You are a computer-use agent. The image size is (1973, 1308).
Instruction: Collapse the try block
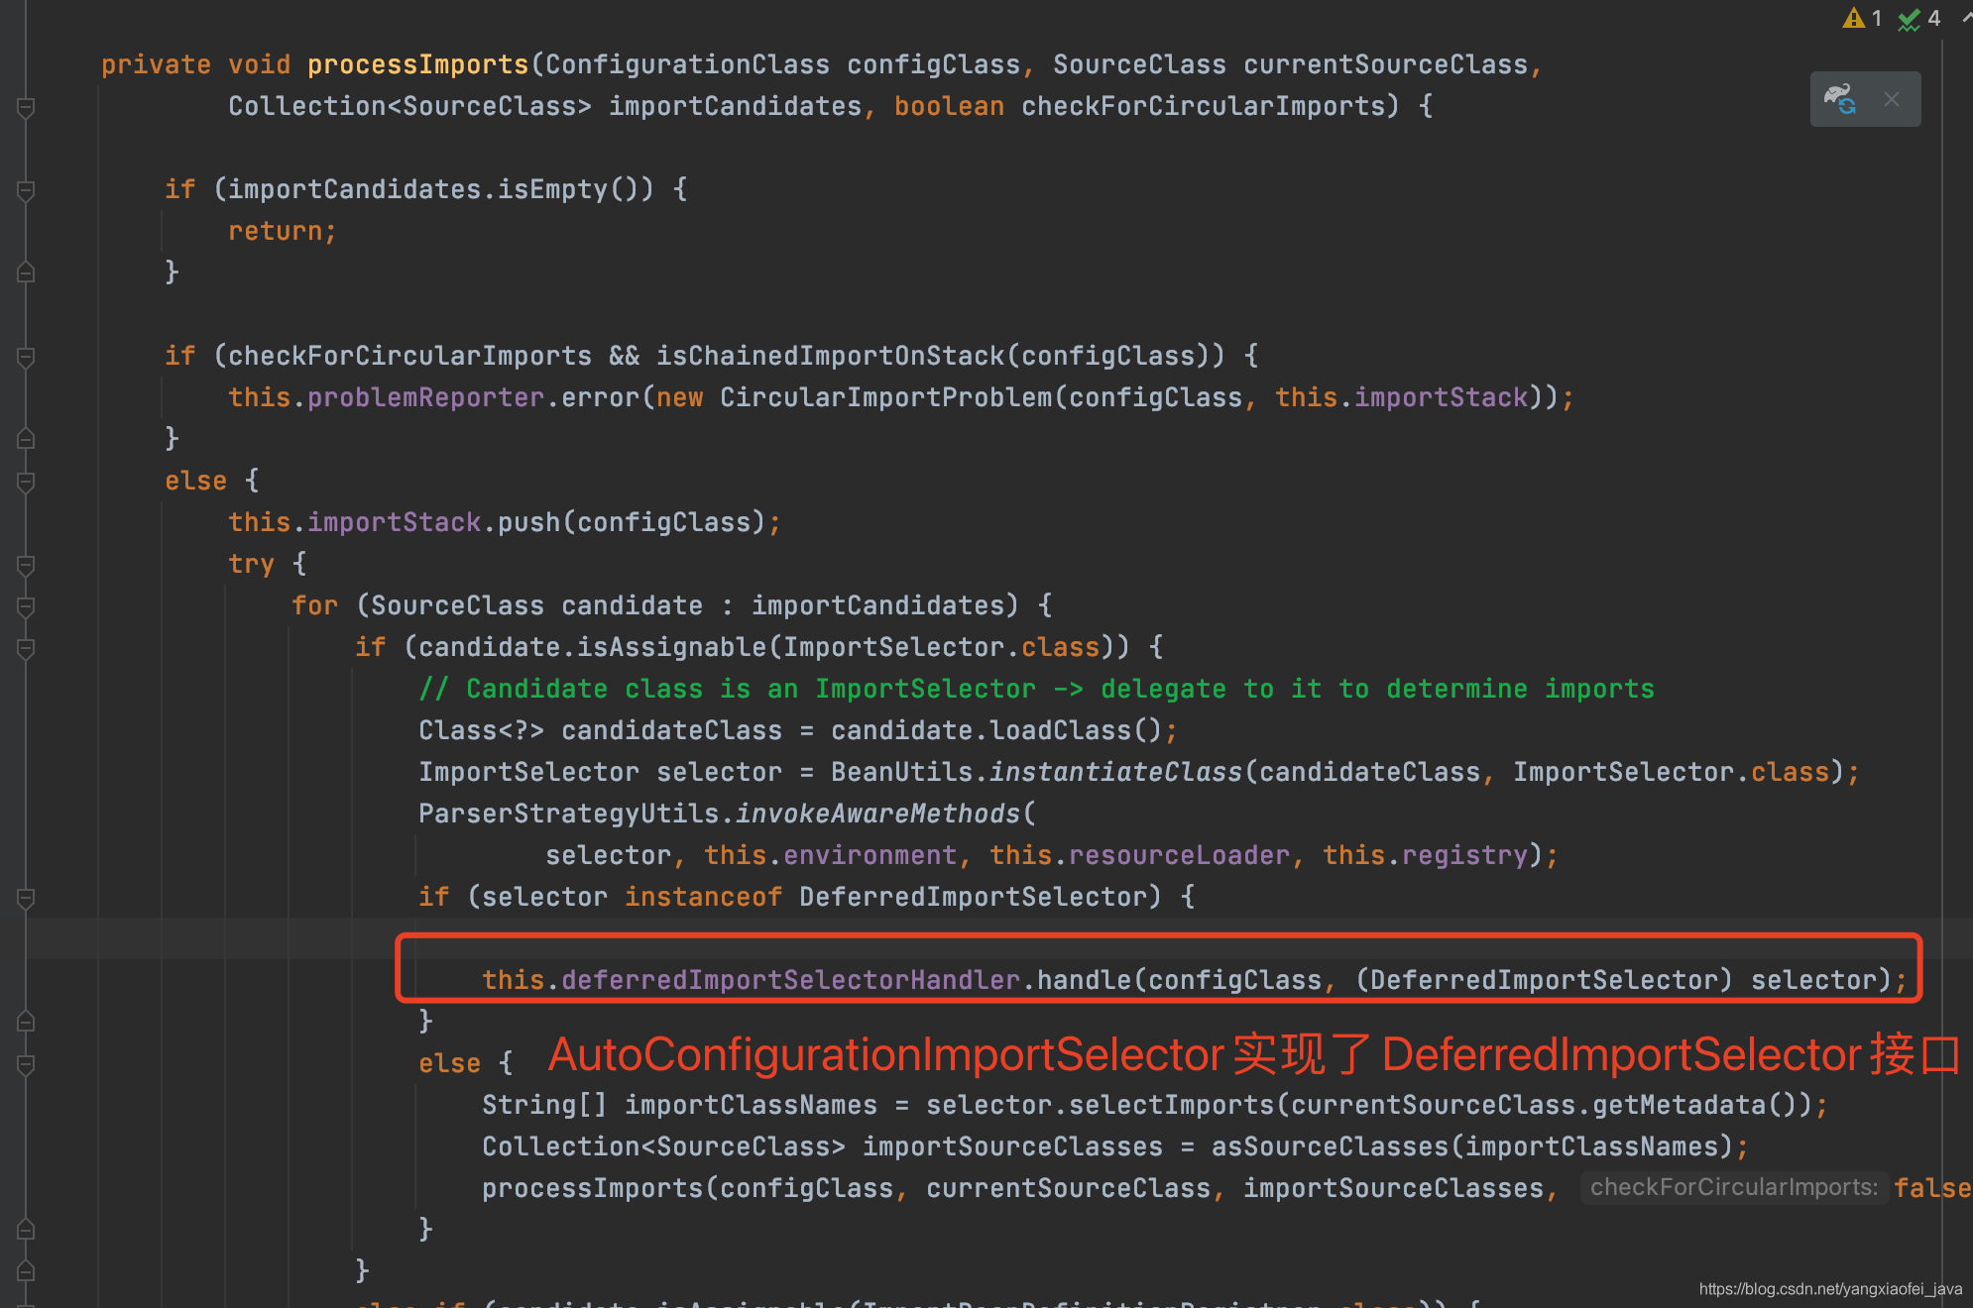27,565
